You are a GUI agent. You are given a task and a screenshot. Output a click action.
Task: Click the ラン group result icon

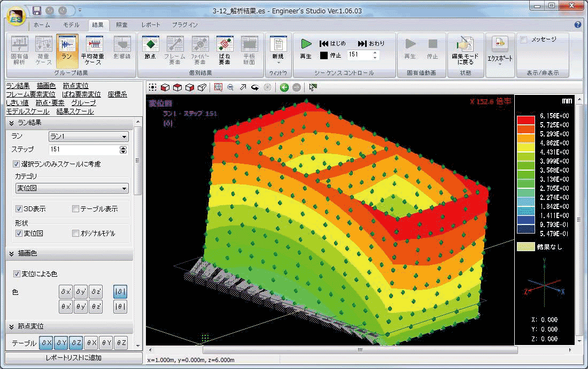pyautogui.click(x=67, y=50)
